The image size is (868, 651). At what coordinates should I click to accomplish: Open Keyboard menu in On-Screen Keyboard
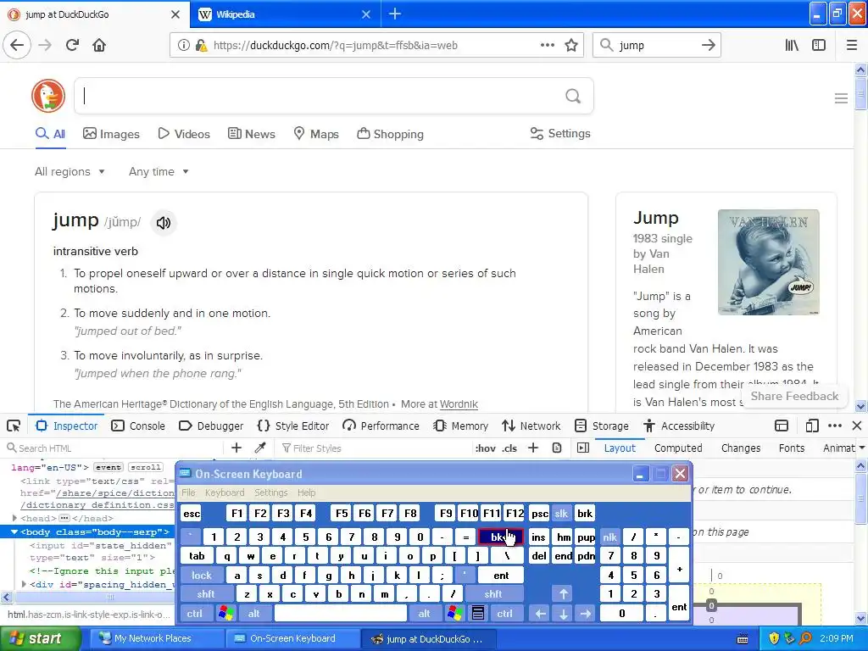tap(224, 492)
